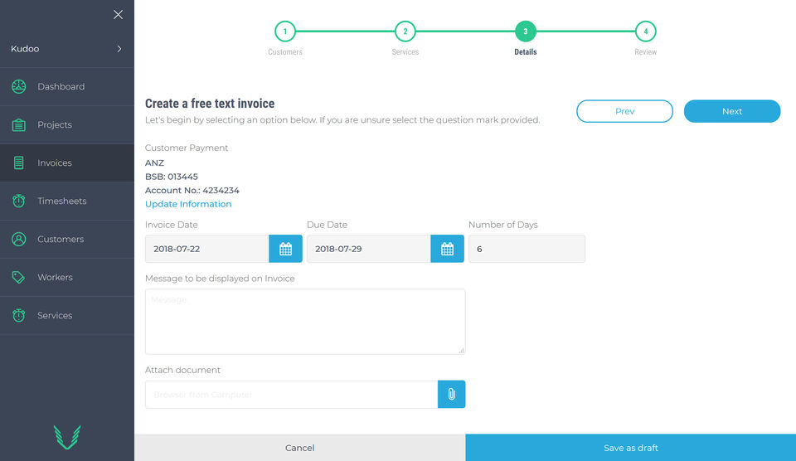Screen dimensions: 796x461
Task: Click the Invoices document icon
Action: [x=19, y=163]
